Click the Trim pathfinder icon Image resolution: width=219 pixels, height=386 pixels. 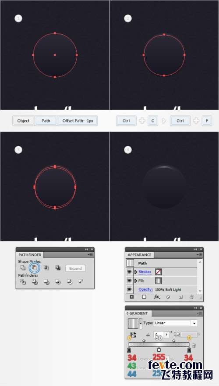pyautogui.click(x=35, y=281)
